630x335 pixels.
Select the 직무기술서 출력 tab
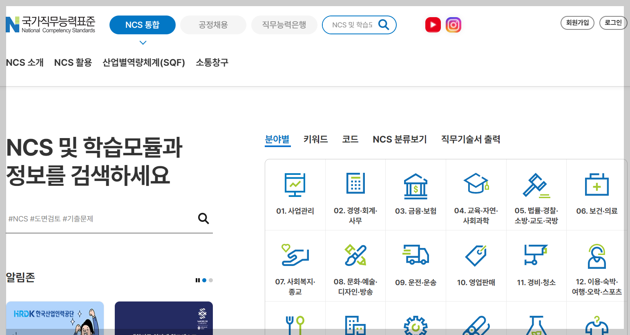pyautogui.click(x=471, y=139)
